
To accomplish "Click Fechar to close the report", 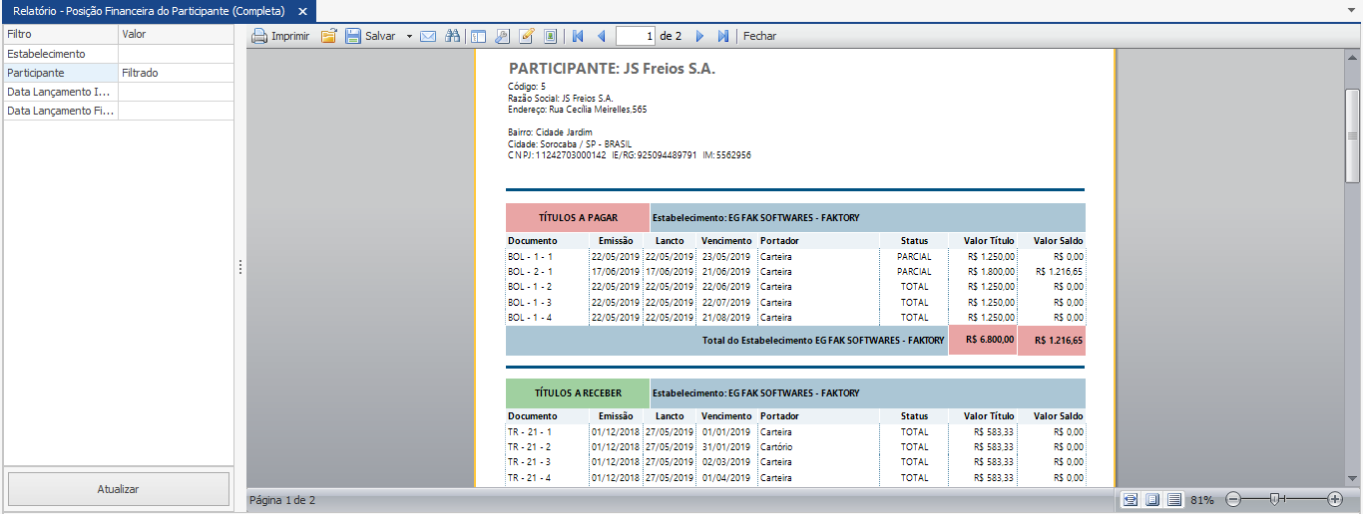I will [759, 36].
